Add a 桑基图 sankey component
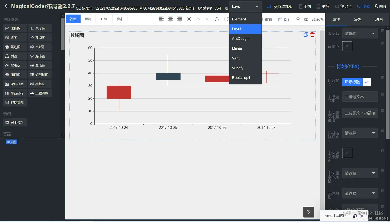This screenshot has width=390, height=222. click(40, 84)
